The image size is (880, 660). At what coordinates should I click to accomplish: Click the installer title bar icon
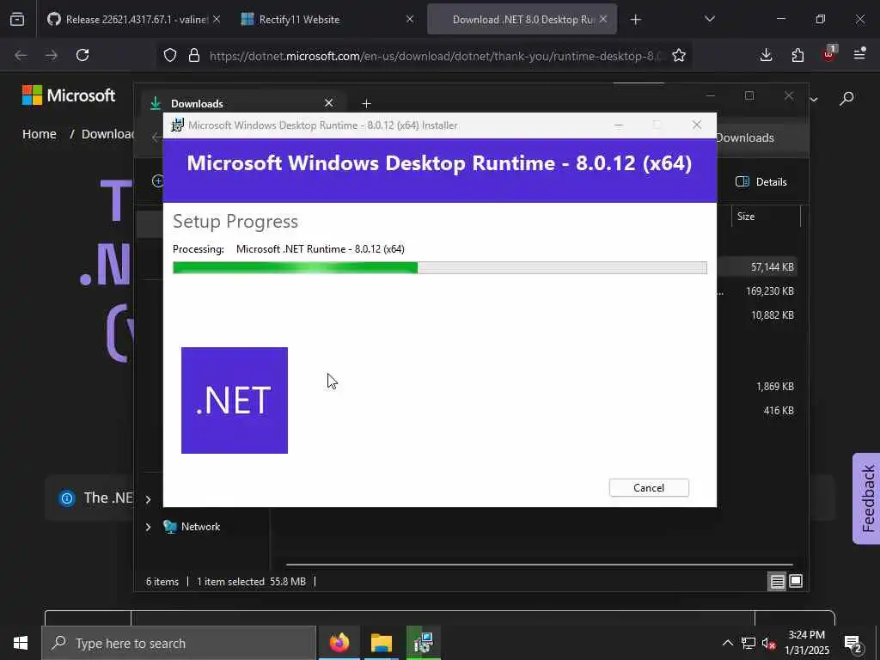pyautogui.click(x=177, y=125)
